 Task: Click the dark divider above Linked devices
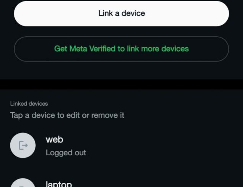[121, 84]
